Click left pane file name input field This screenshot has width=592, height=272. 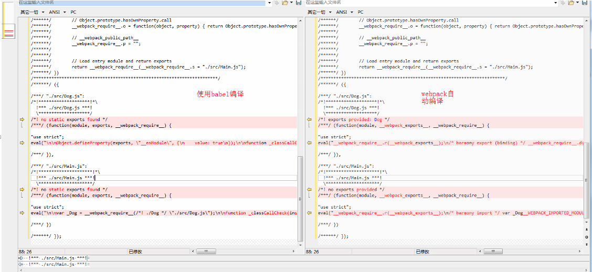(142, 3)
